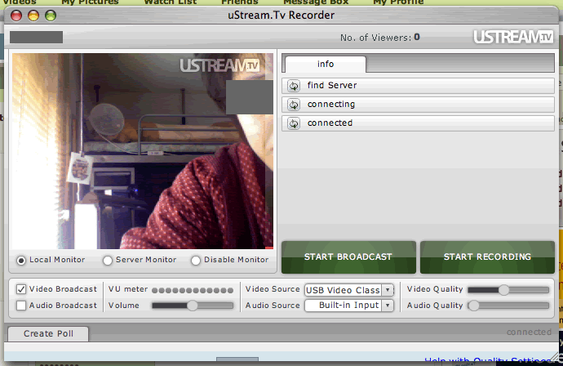Click the circular arrow icon beside find Server

(294, 86)
